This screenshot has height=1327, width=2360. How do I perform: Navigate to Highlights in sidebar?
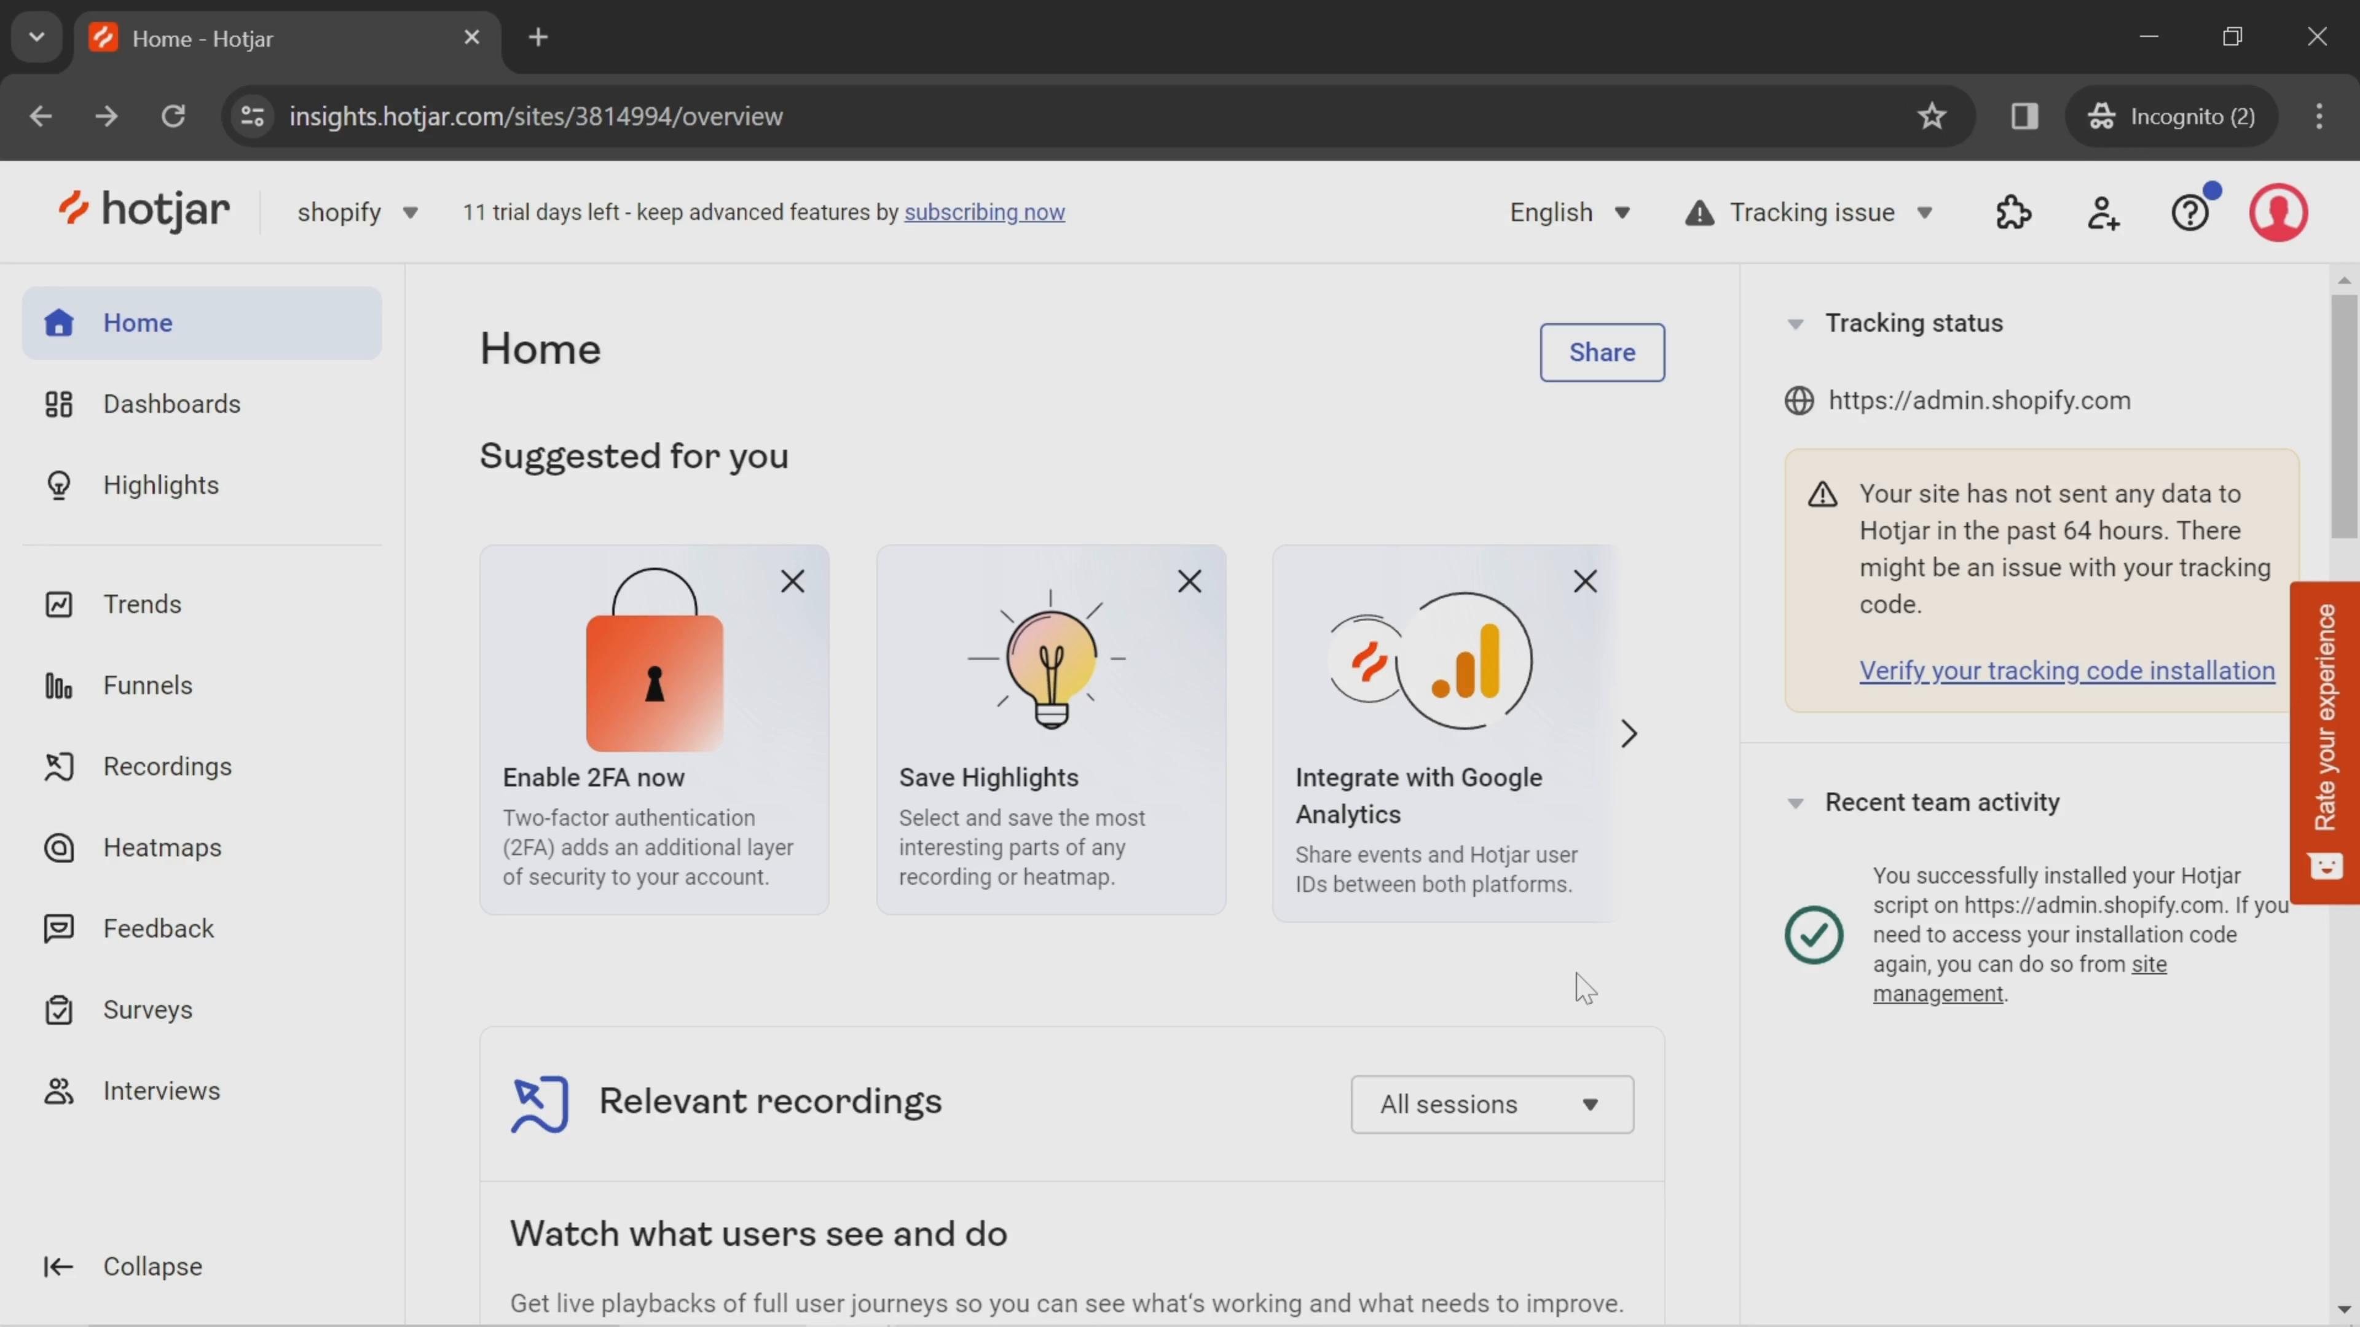[160, 485]
